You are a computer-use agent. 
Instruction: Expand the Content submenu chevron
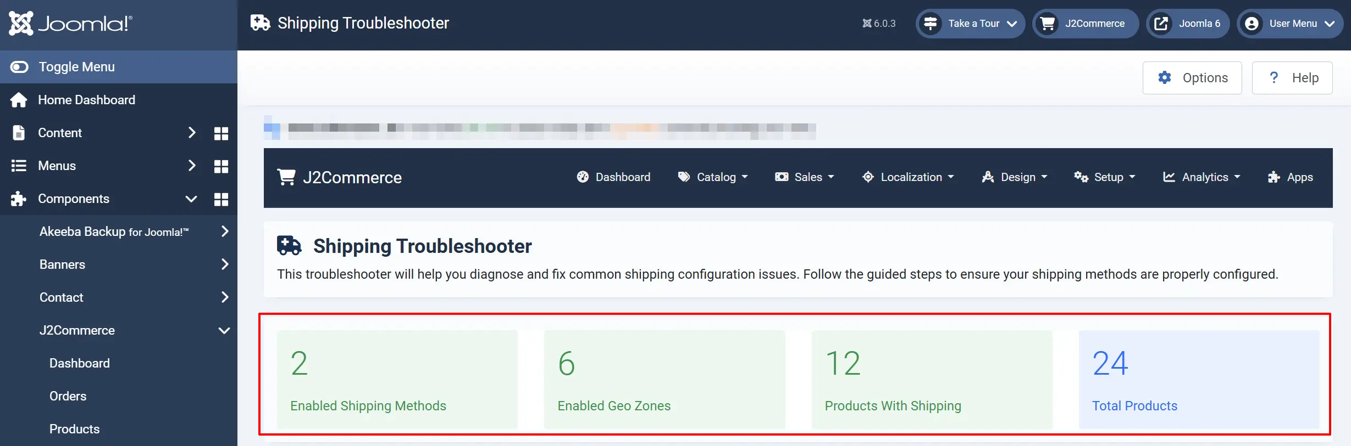(191, 133)
